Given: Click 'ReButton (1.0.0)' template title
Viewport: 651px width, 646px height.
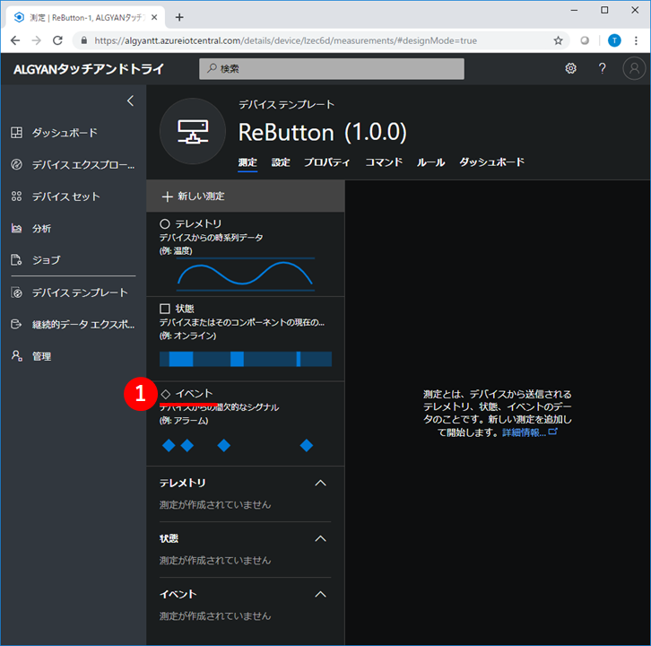Looking at the screenshot, I should coord(323,133).
